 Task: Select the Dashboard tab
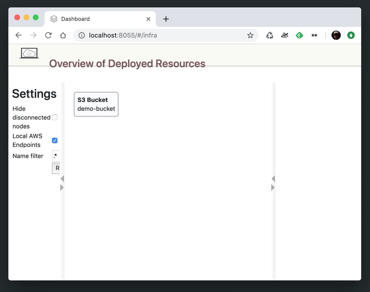point(100,19)
